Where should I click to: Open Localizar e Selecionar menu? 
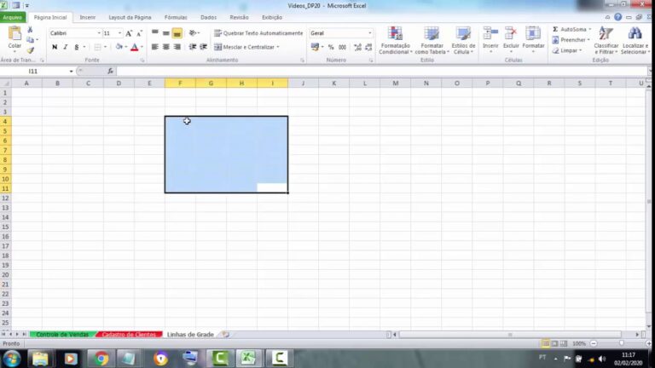[635, 41]
